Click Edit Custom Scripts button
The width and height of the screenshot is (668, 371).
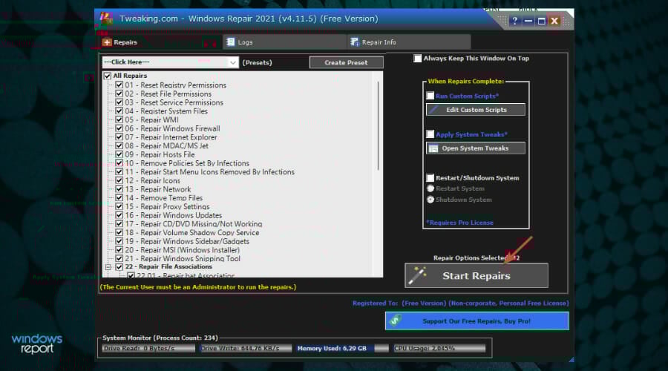476,110
